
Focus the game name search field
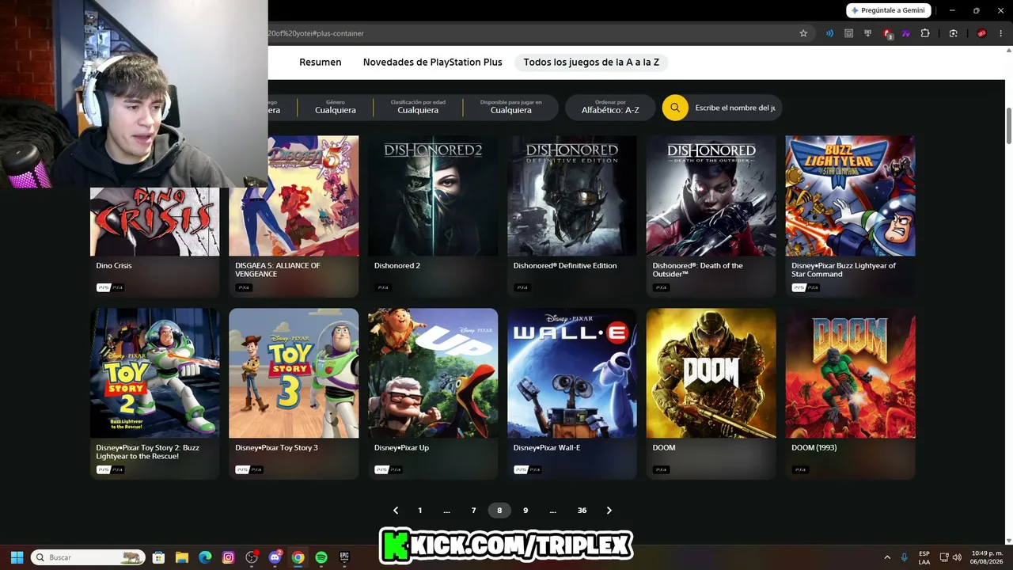(734, 108)
